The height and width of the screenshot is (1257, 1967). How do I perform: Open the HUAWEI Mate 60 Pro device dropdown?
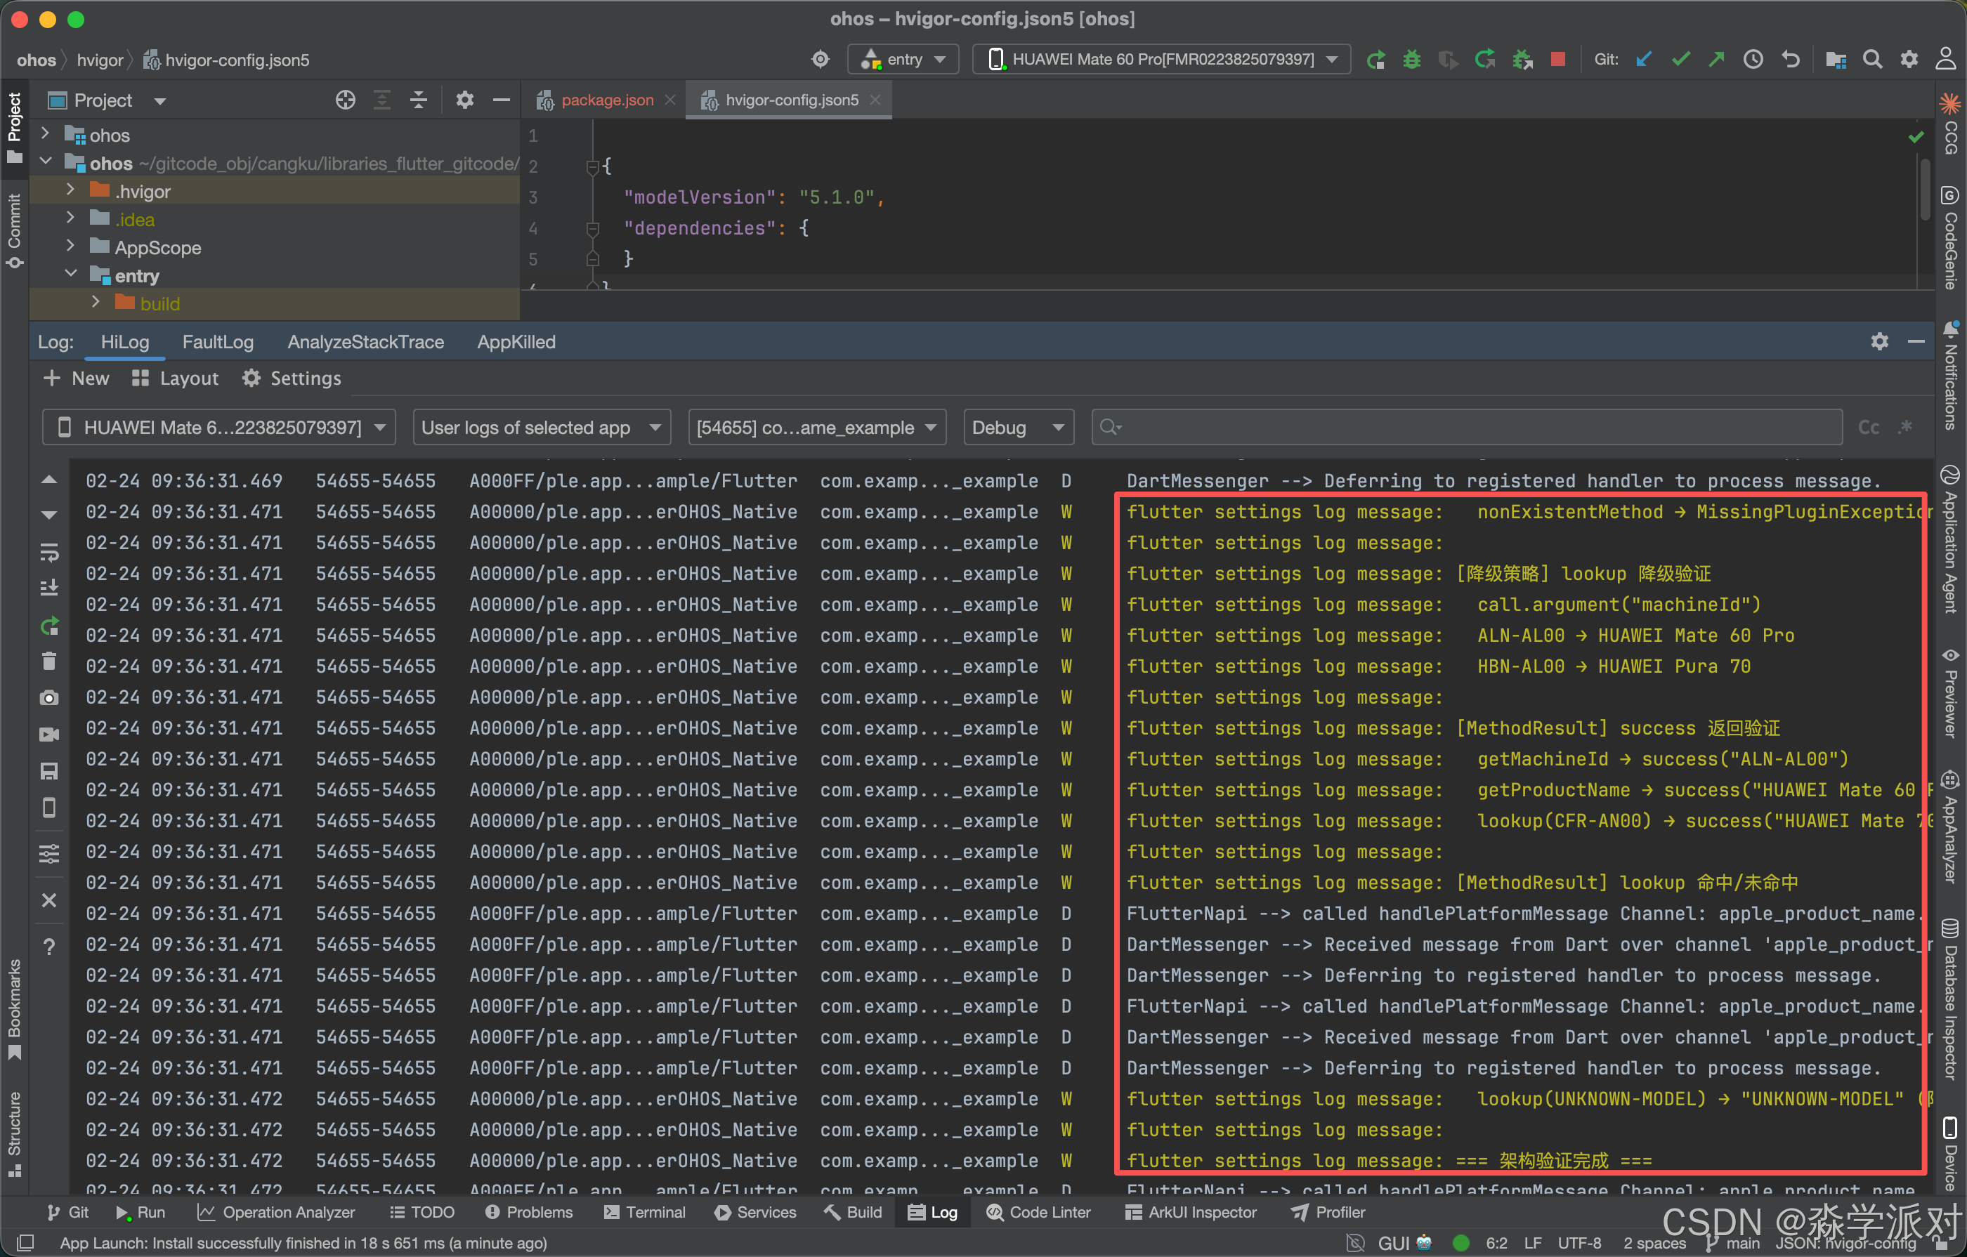[1161, 60]
